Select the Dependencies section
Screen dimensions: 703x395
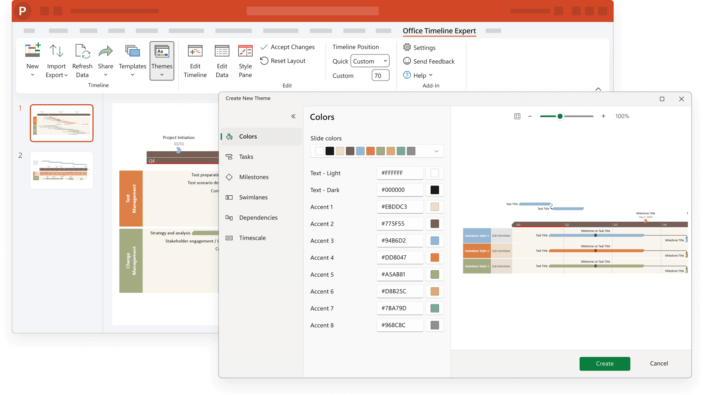click(261, 218)
